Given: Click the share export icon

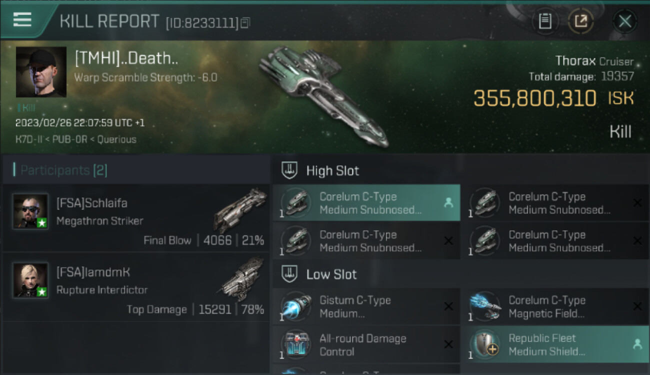Looking at the screenshot, I should pos(580,21).
